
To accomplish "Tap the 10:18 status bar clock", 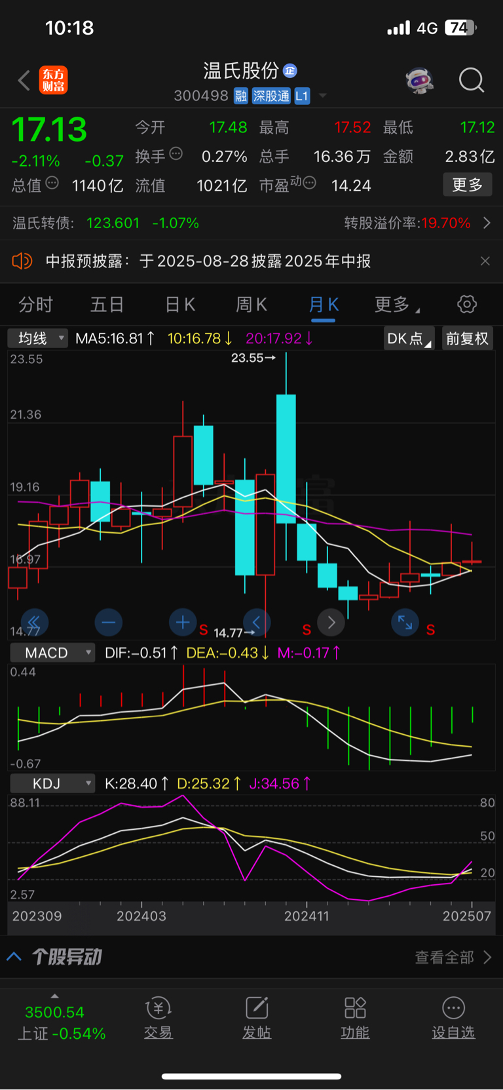I will [69, 28].
